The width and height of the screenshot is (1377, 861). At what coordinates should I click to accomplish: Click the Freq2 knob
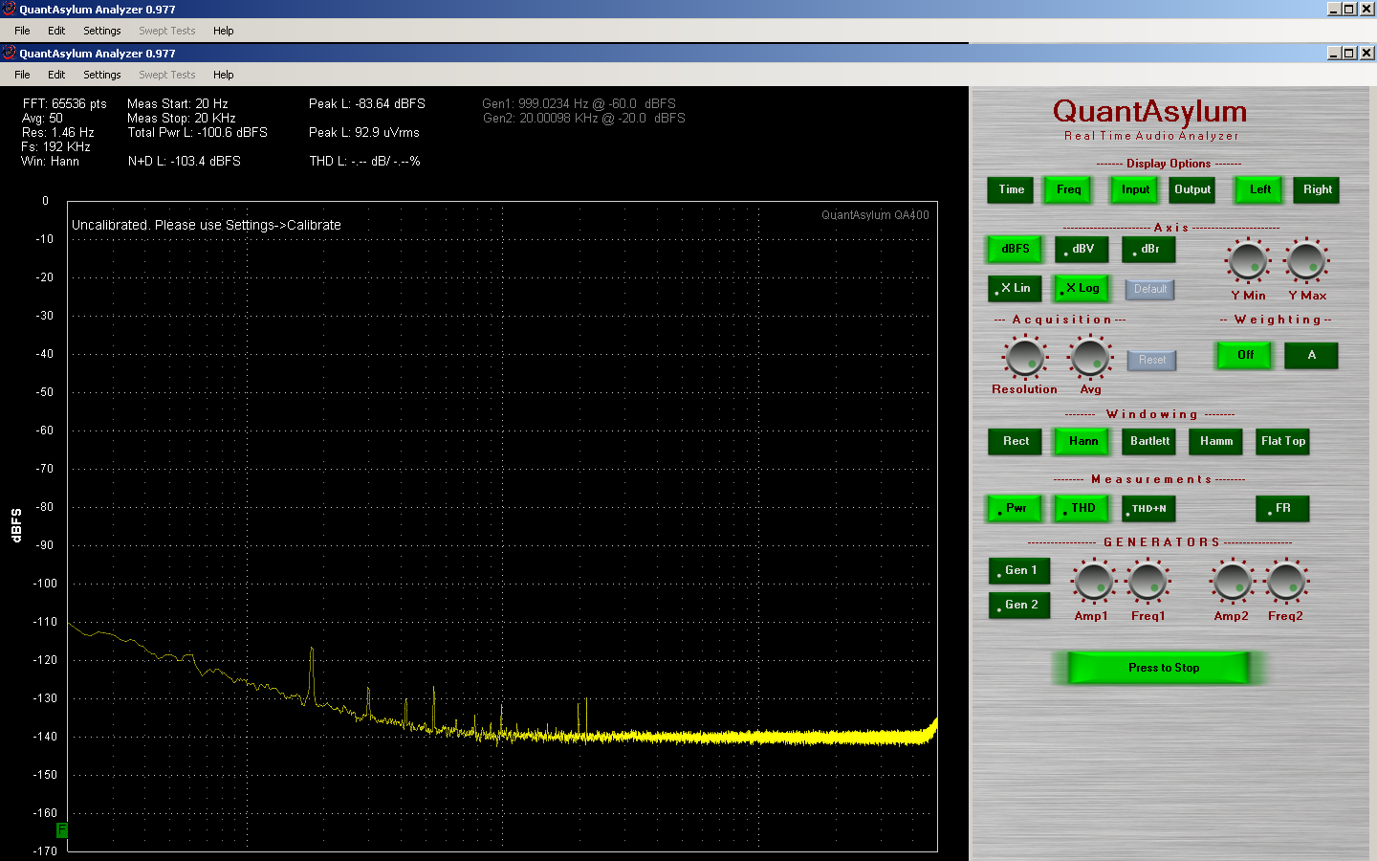[1286, 582]
